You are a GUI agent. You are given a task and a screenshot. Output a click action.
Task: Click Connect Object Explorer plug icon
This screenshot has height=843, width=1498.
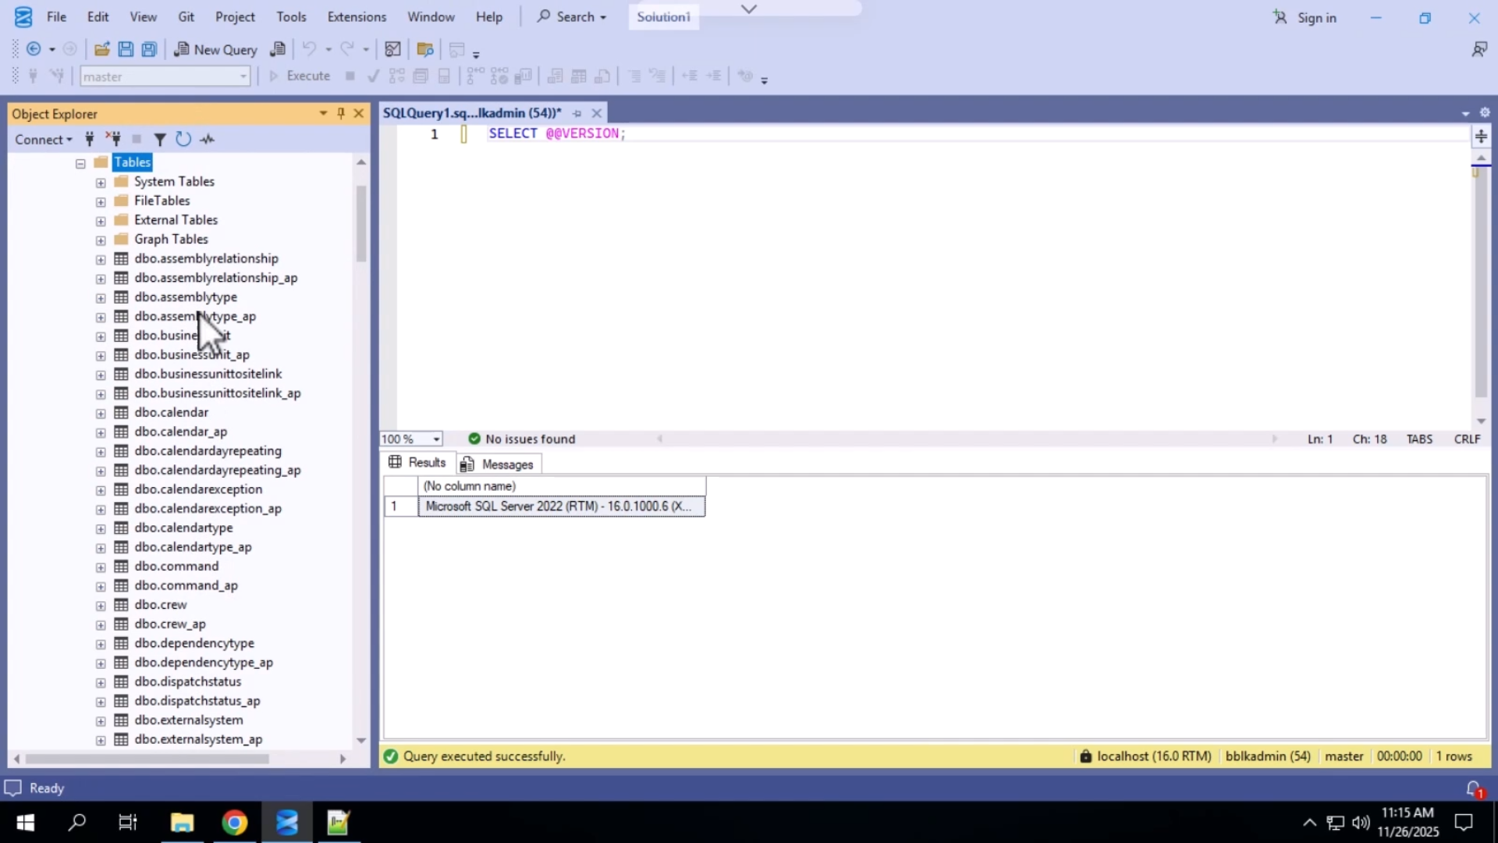click(x=90, y=139)
